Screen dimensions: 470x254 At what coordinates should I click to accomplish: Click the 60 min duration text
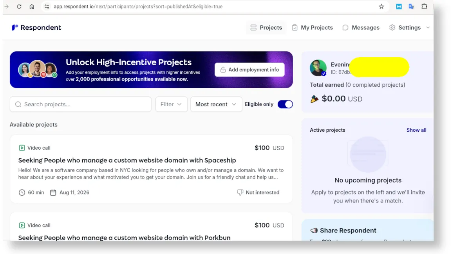[x=36, y=192]
